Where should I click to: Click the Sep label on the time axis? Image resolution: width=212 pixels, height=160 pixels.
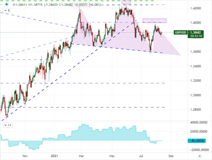coord(171,156)
